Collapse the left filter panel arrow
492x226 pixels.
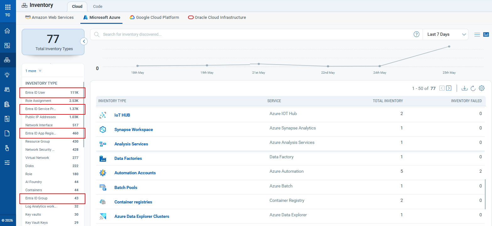tap(84, 41)
